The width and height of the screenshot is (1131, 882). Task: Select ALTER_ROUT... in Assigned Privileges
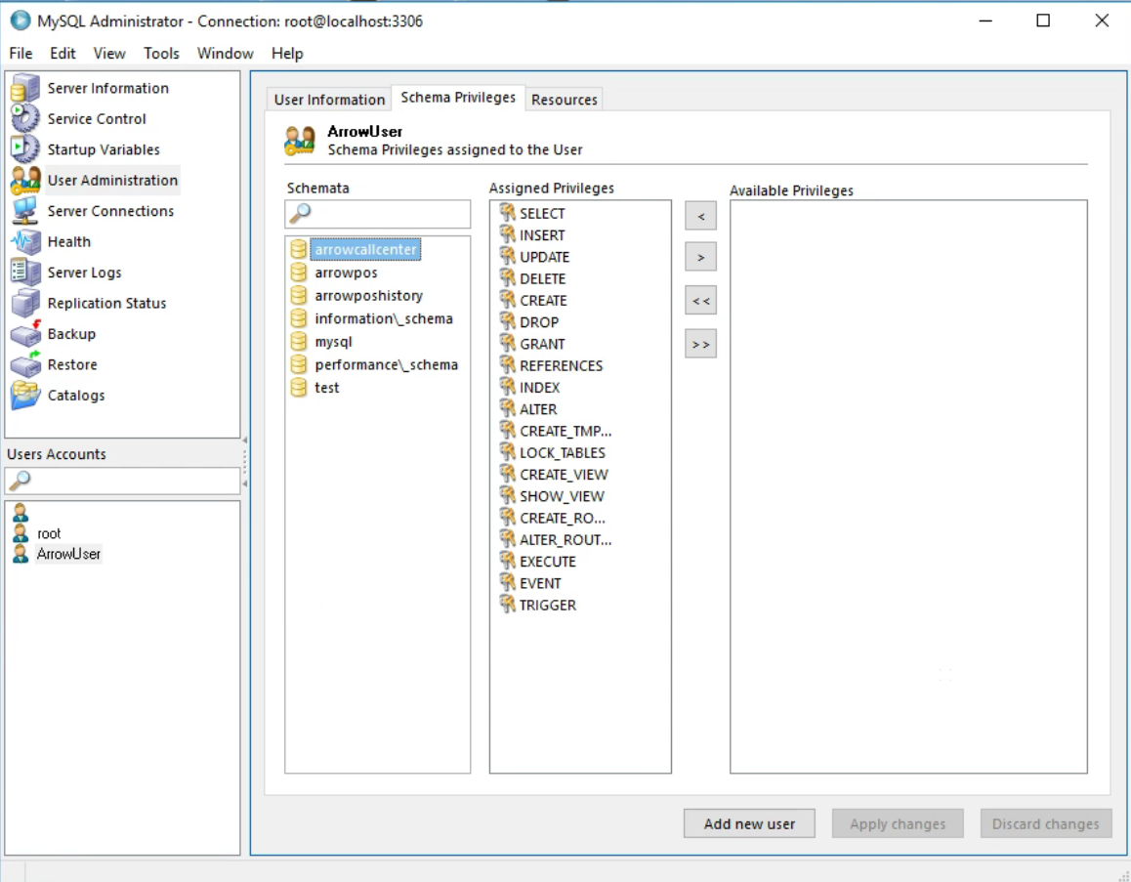tap(565, 539)
